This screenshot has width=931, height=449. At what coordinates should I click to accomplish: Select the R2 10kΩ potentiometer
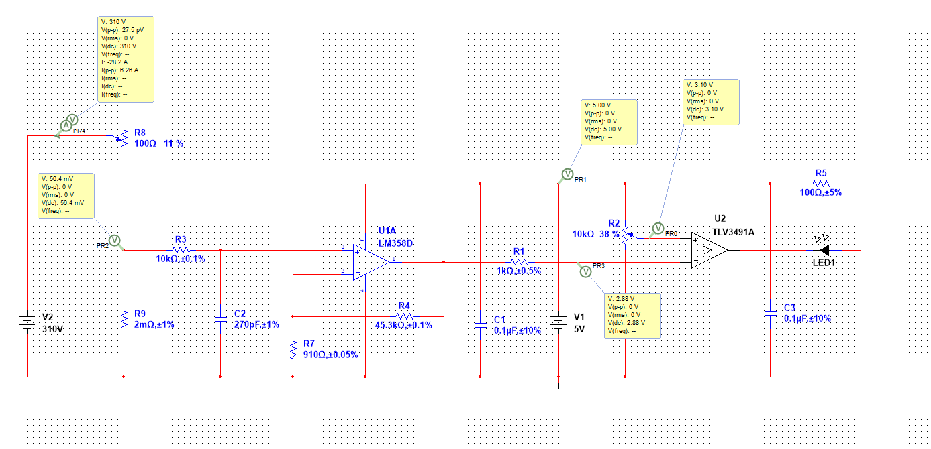point(626,233)
